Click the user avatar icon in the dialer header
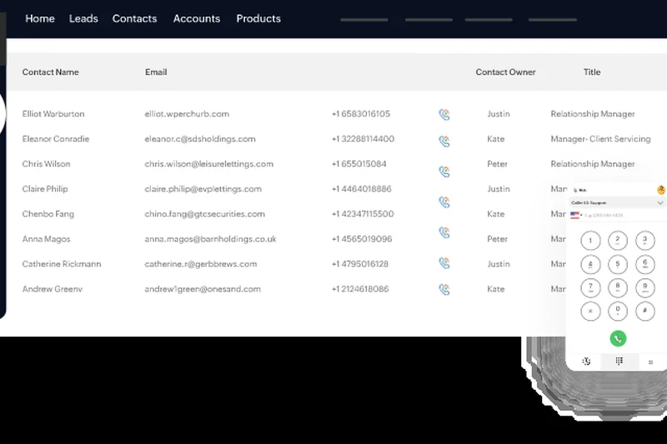The height and width of the screenshot is (444, 667). point(660,190)
